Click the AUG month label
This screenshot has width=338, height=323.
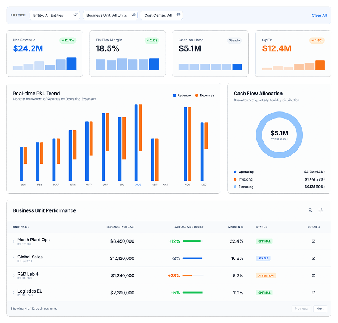(138, 185)
